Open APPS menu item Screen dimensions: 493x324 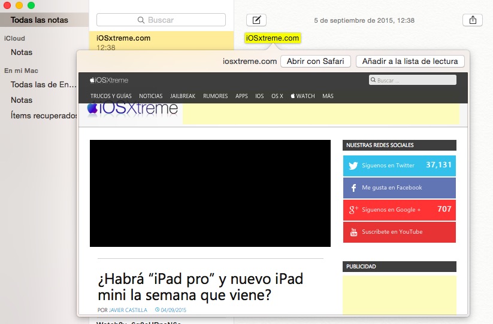coord(241,96)
